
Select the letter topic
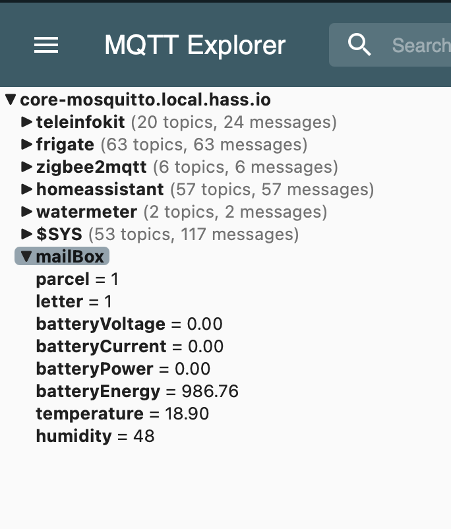[x=74, y=301]
